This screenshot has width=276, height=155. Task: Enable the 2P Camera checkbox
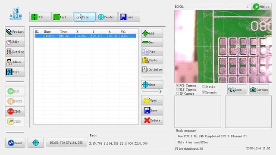point(177,93)
